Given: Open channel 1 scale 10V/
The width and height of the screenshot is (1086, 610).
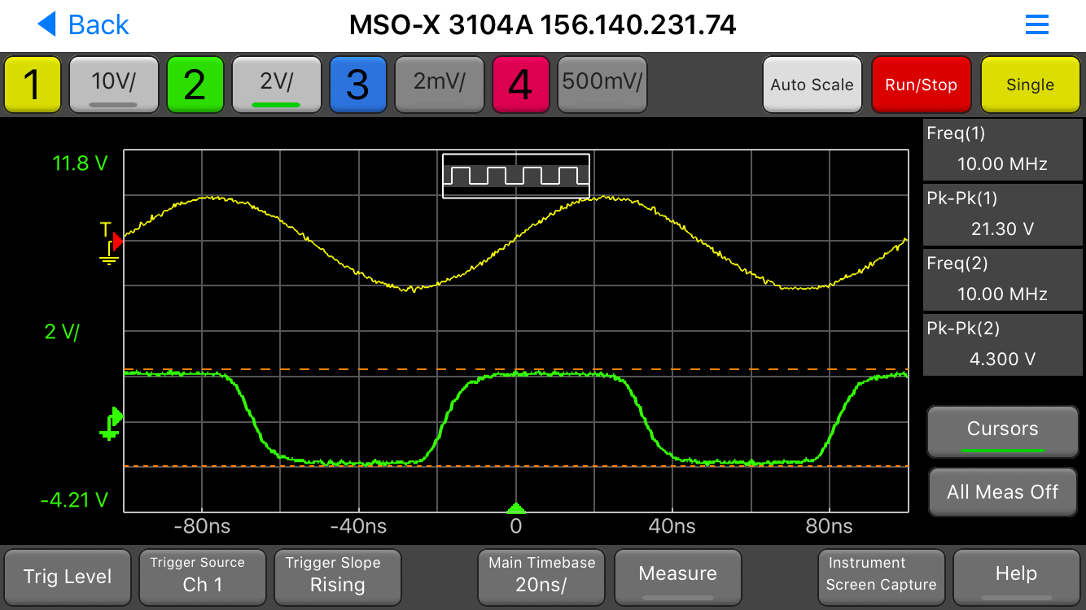Looking at the screenshot, I should click(114, 85).
